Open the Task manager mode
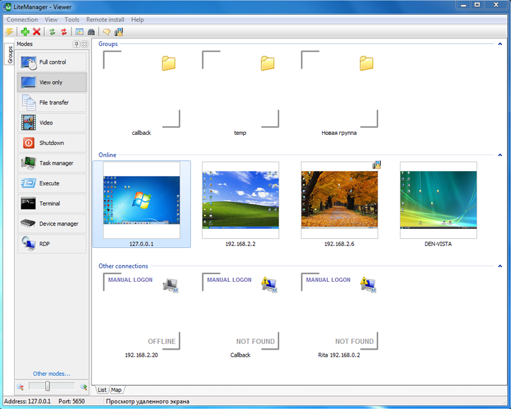The width and height of the screenshot is (511, 409). [52, 163]
